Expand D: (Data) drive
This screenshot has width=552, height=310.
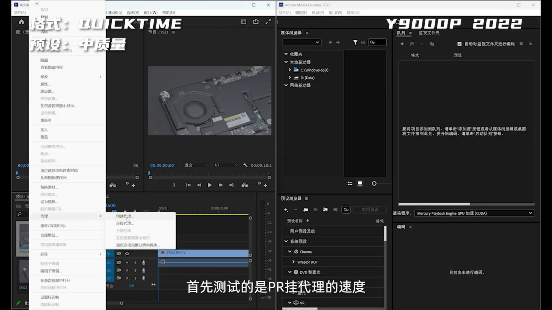[290, 77]
